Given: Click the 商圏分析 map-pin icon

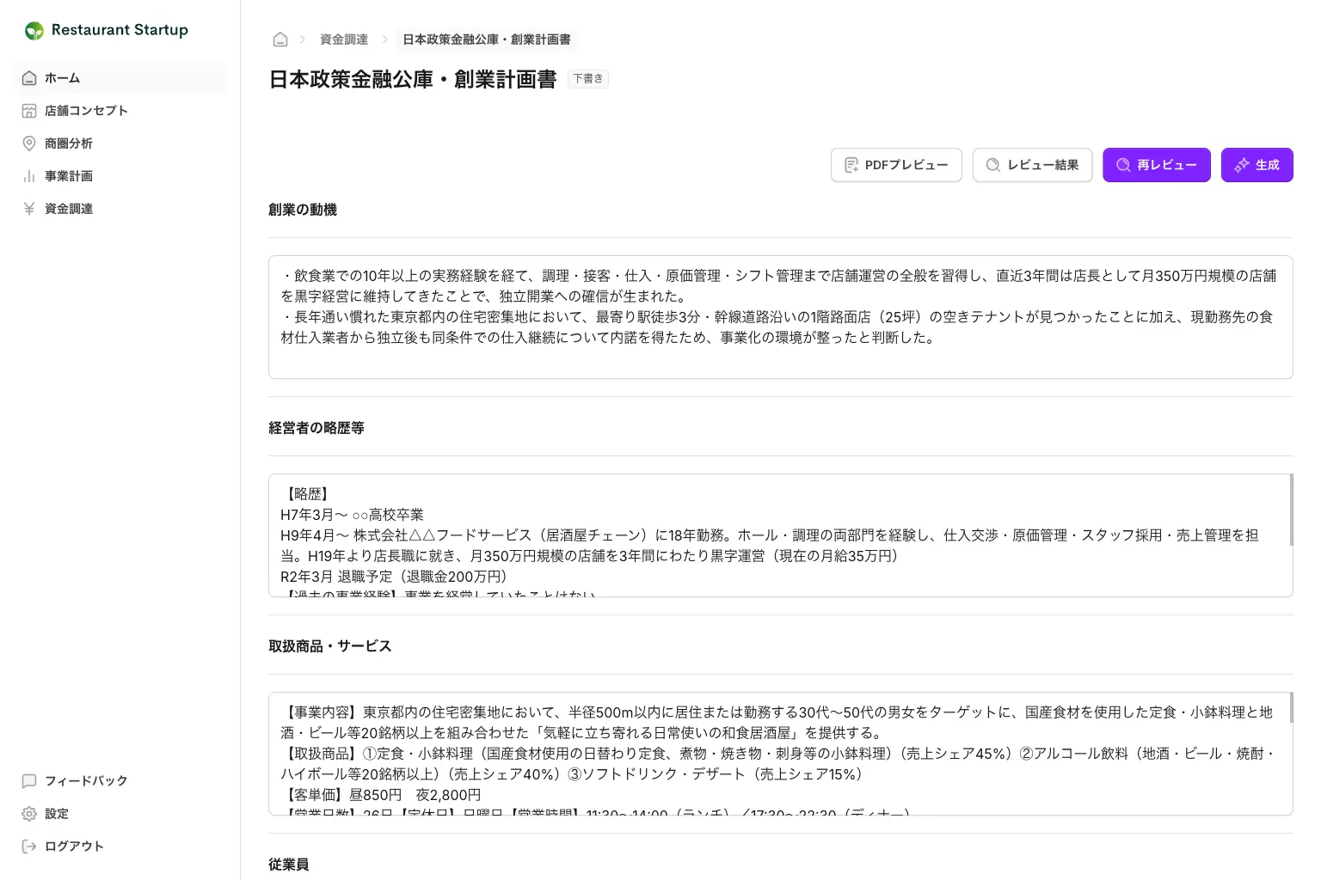Looking at the screenshot, I should click(30, 144).
